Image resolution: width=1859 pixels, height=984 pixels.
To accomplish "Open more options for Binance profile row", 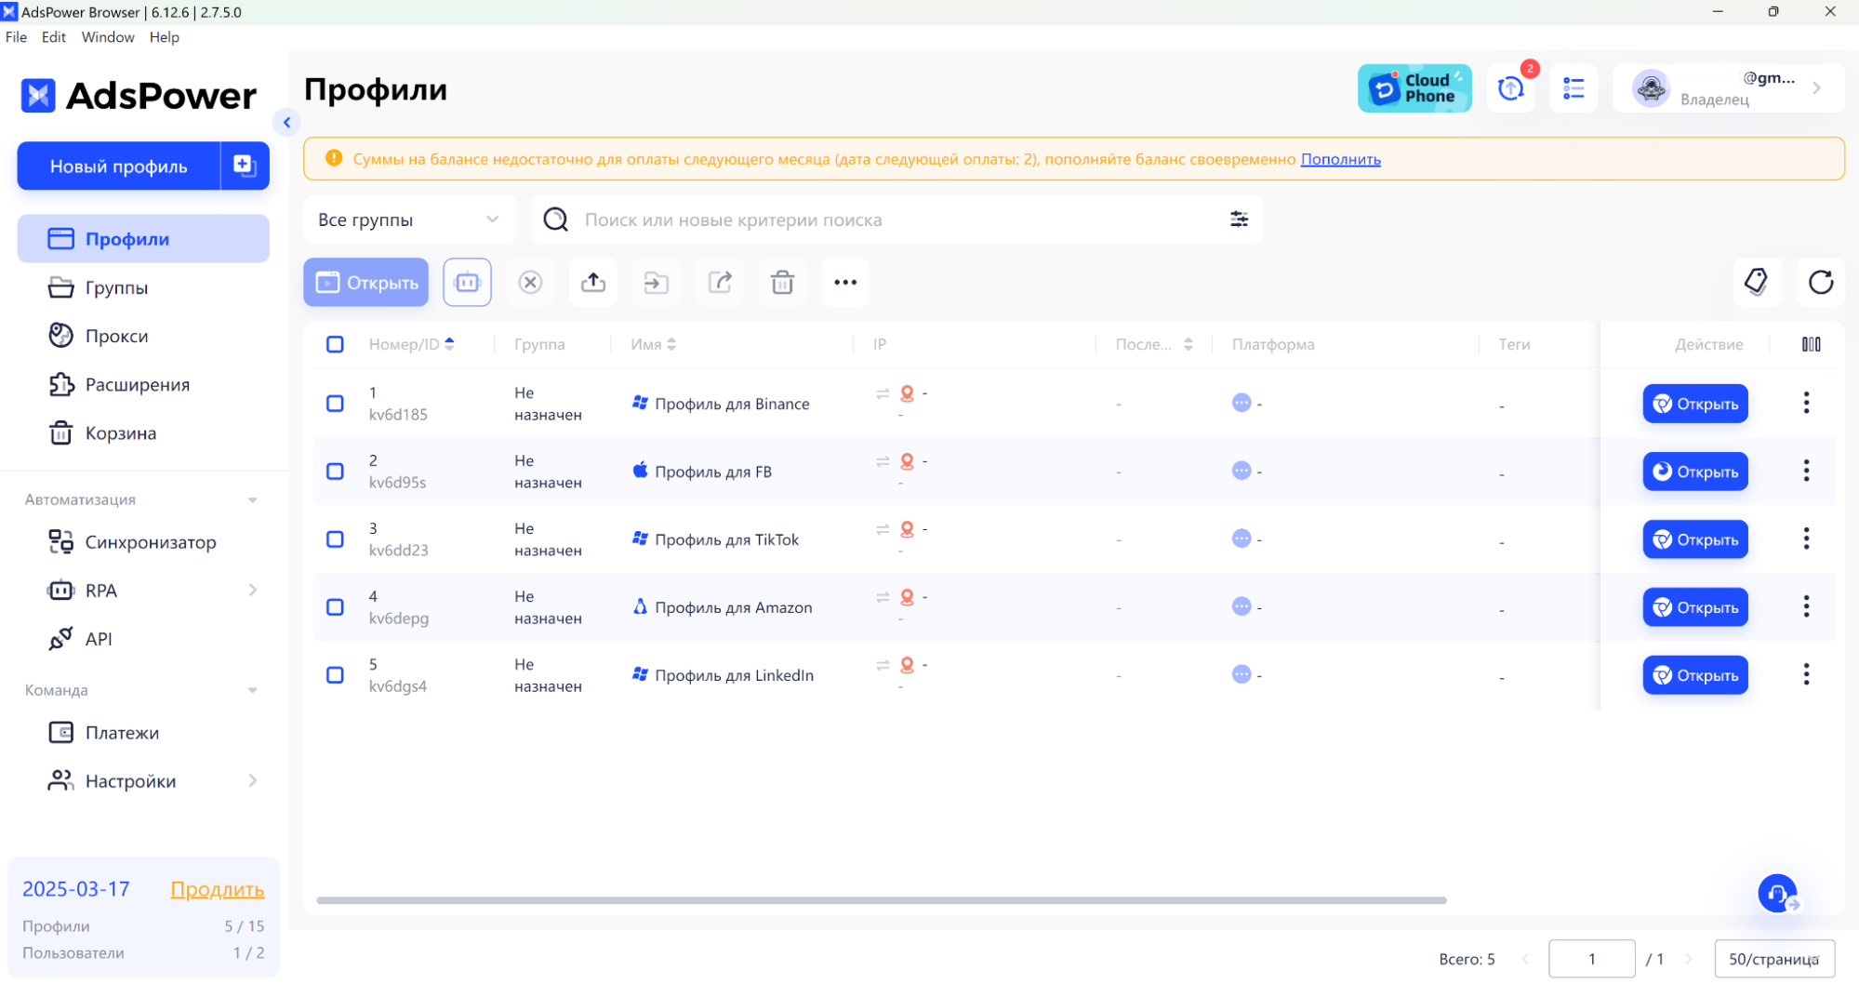I will [x=1806, y=403].
